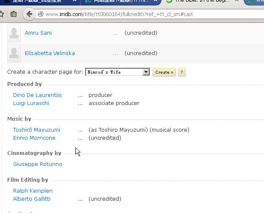
Task: Open the Luigi Luraschi link
Action: (x=31, y=103)
